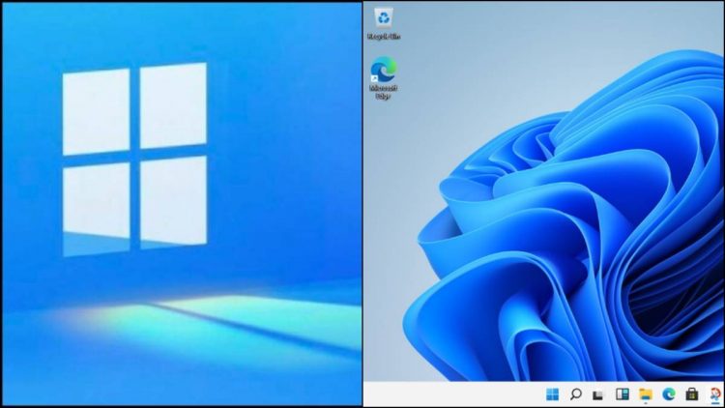Launch File Explorer from the taskbar
Viewport: 725px width, 408px height.
pos(646,394)
